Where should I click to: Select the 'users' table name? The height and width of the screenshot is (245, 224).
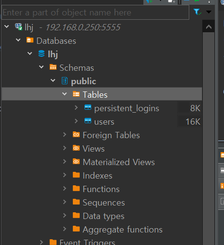point(104,122)
